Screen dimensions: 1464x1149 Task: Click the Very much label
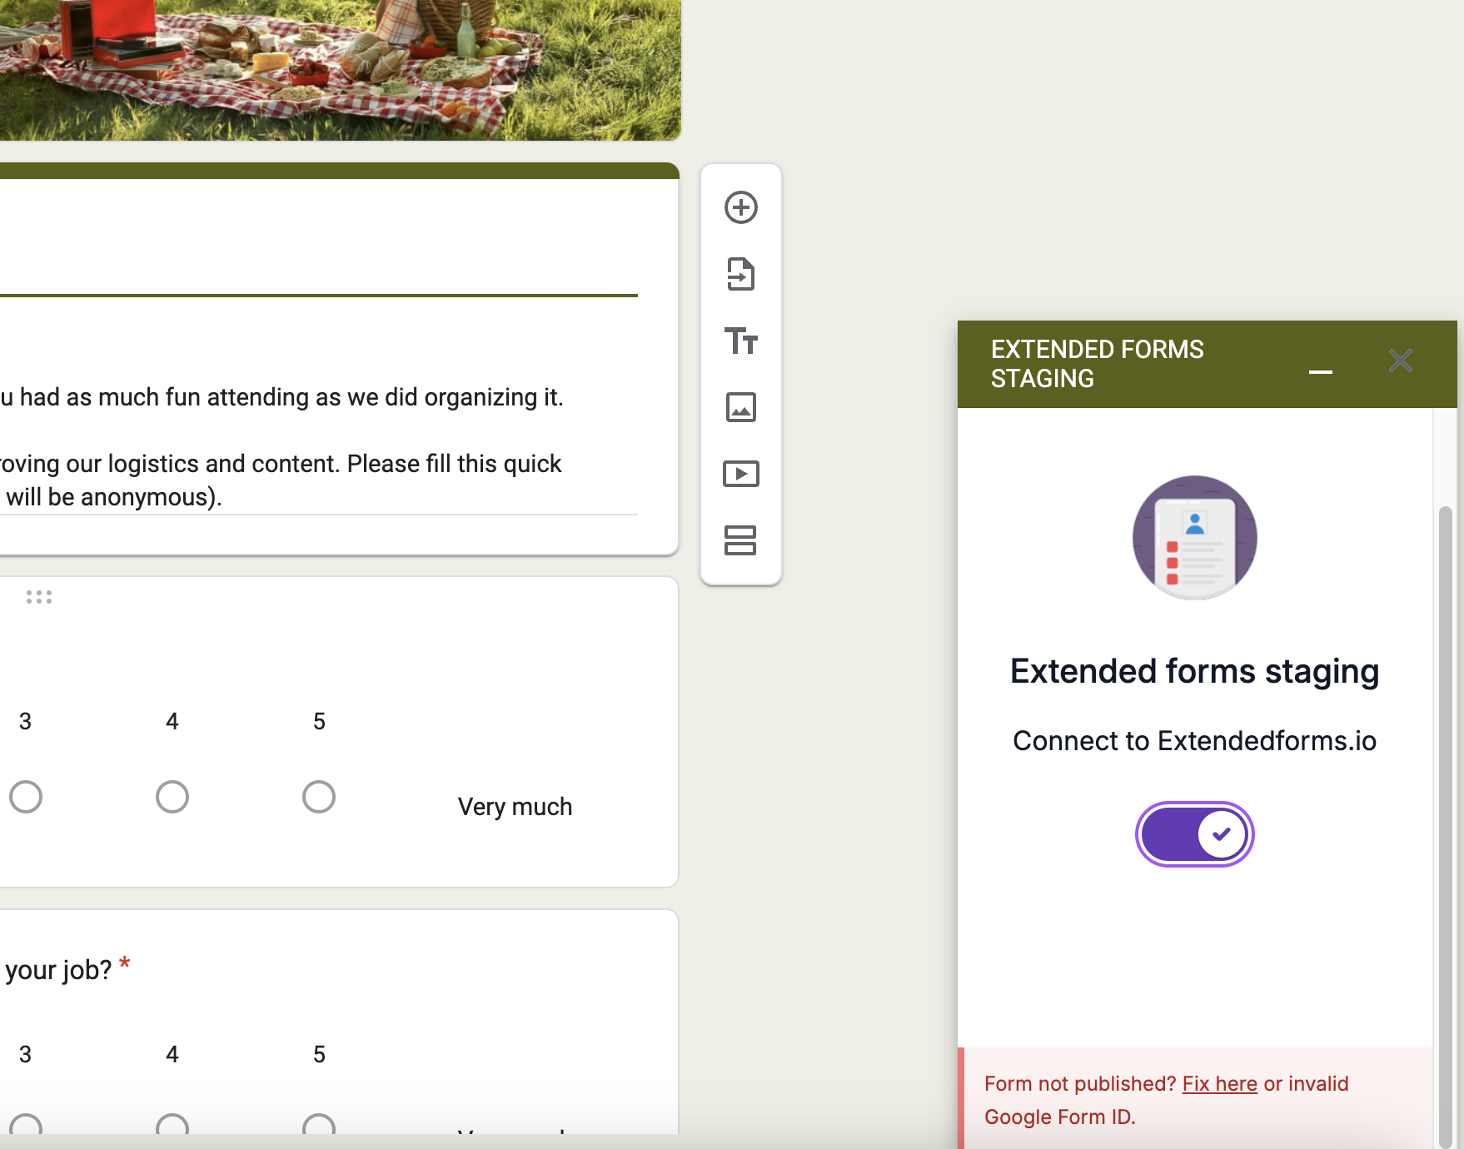(x=514, y=805)
